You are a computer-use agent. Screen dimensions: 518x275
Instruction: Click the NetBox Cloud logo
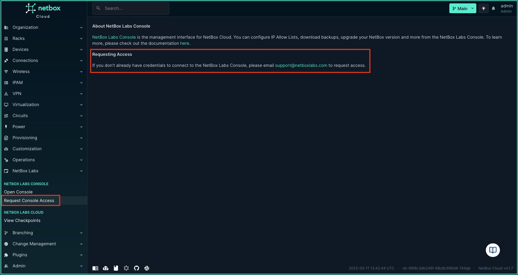click(x=43, y=11)
